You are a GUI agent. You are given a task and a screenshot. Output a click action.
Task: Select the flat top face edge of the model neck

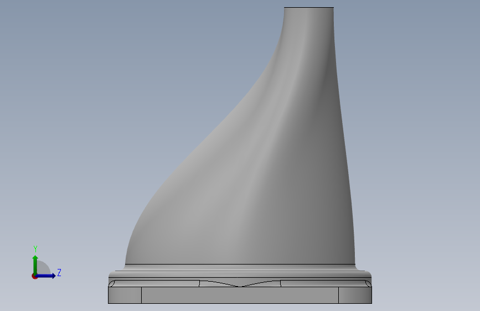(309, 7)
